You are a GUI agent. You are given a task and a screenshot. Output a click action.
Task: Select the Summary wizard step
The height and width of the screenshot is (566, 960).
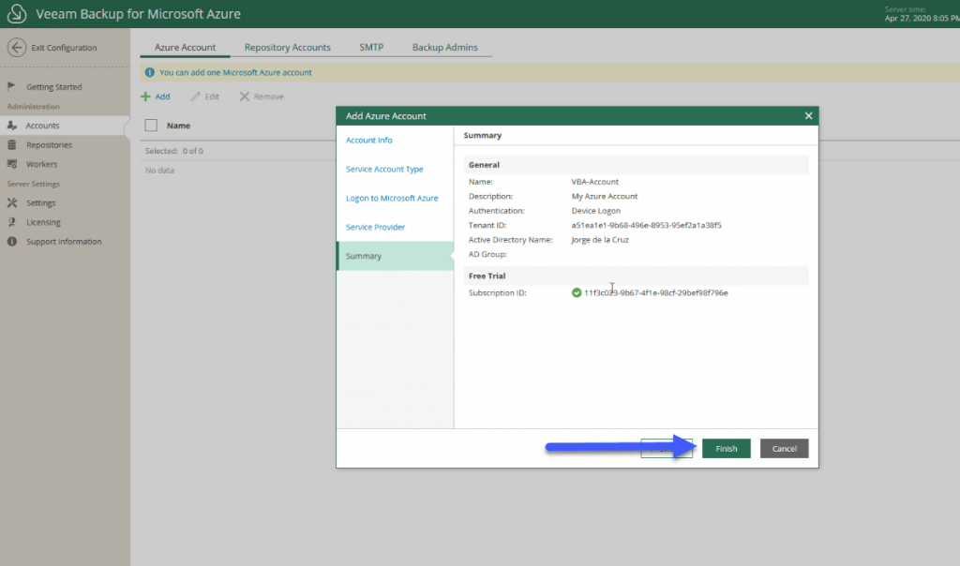[395, 256]
